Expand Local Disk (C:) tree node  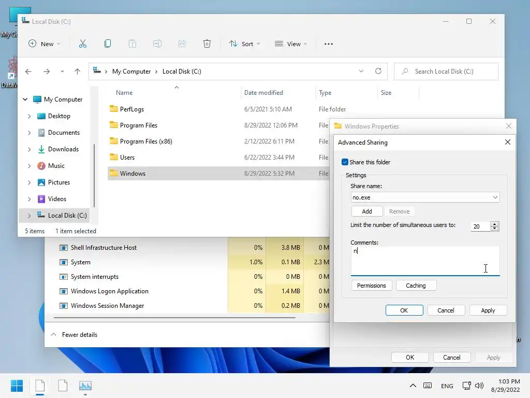coord(30,216)
